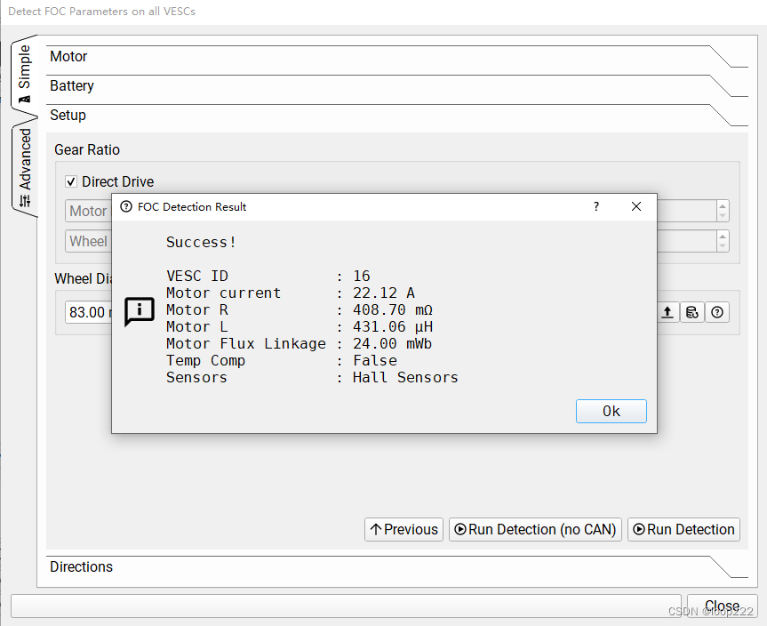Viewport: 767px width, 626px height.
Task: Click the Motor pulley spinbox stepper arrows
Action: click(723, 211)
